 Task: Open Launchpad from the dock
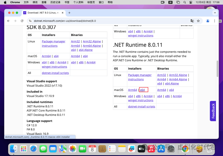[x=23, y=149]
